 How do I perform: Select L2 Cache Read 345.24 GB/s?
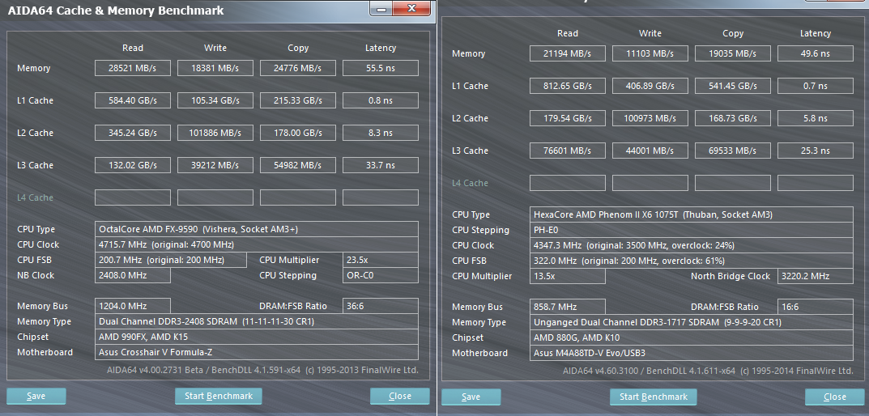[133, 133]
